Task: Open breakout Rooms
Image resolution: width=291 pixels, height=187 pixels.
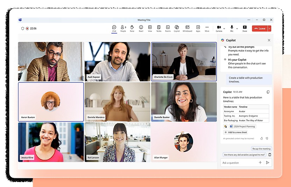Action: 168,29
